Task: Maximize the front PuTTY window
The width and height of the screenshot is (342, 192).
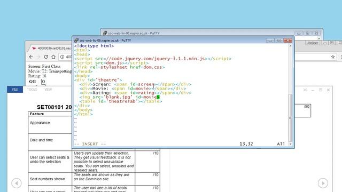Action: point(279,41)
